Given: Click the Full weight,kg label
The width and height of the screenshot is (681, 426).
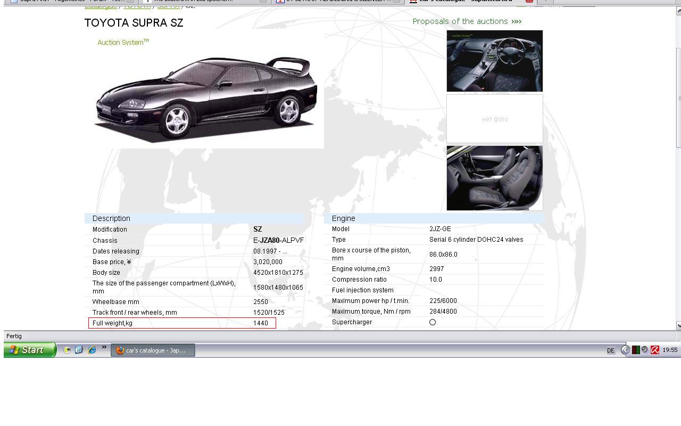Looking at the screenshot, I should 112,323.
